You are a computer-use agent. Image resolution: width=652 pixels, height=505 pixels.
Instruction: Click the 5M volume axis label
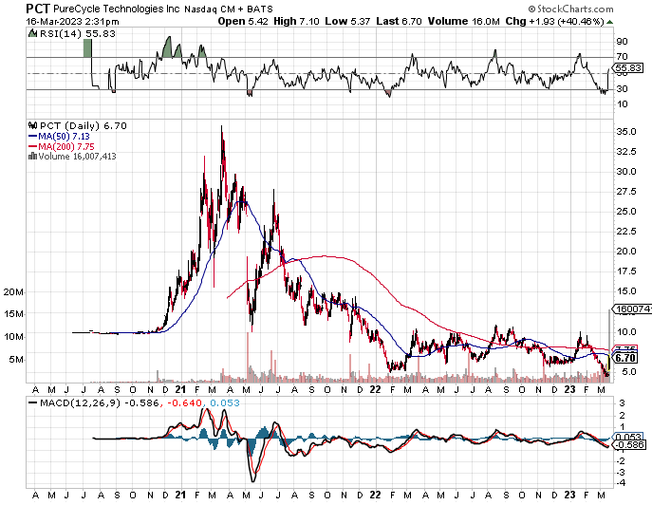[16, 360]
